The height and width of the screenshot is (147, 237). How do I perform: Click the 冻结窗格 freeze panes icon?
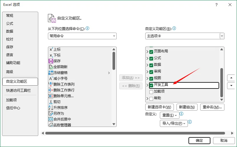51,73
